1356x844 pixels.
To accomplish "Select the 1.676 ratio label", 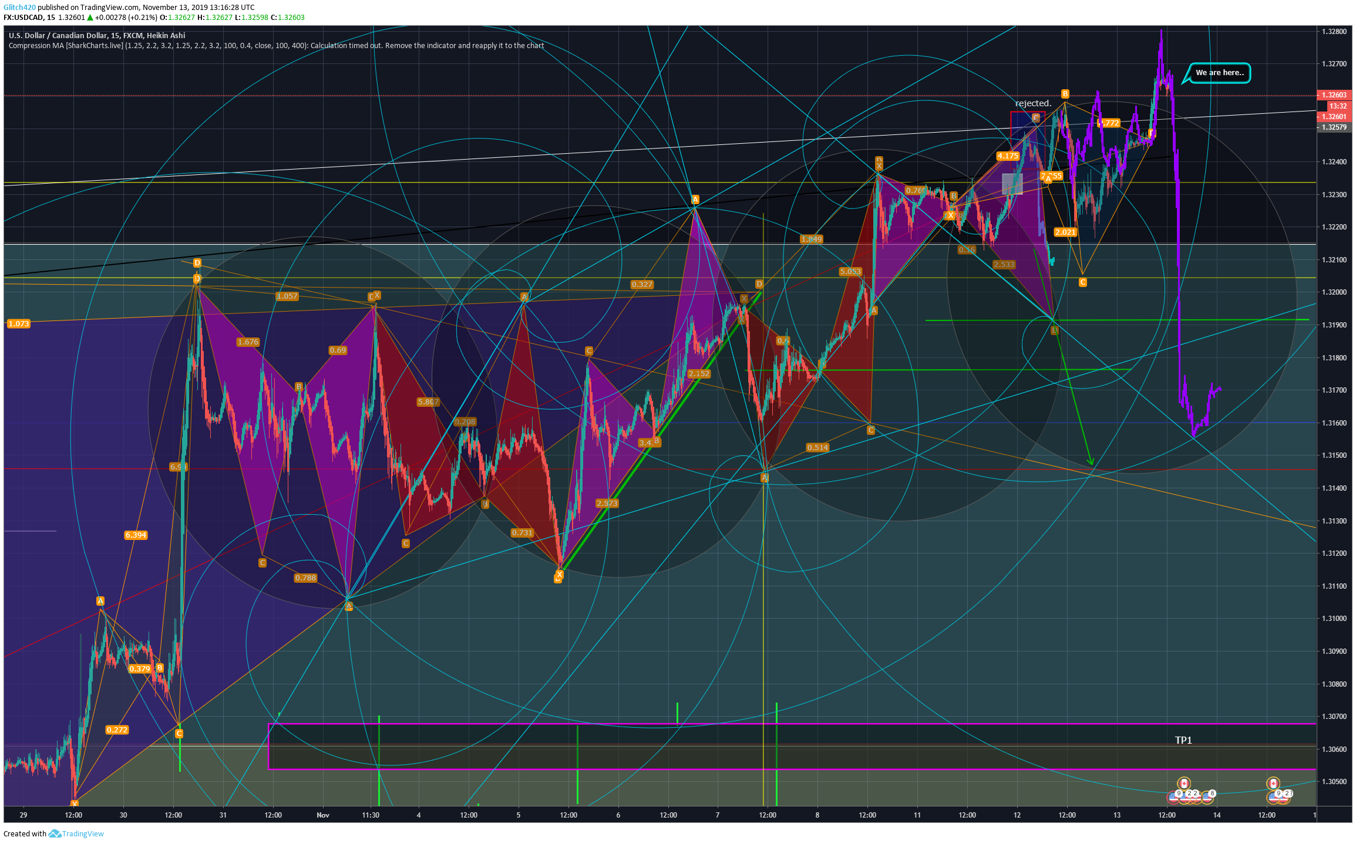I will (x=248, y=342).
